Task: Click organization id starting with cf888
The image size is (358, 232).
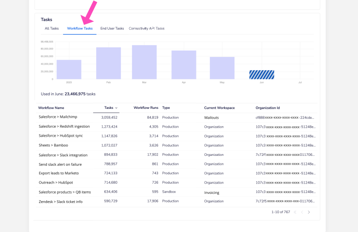Action: click(x=285, y=117)
